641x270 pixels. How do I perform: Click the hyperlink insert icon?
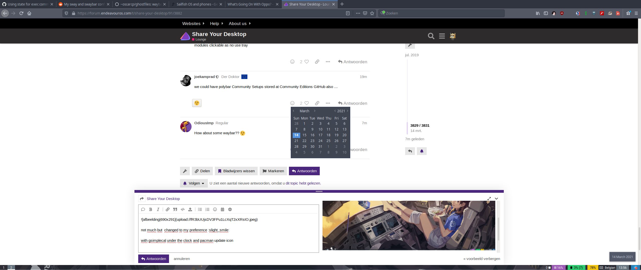(x=167, y=209)
